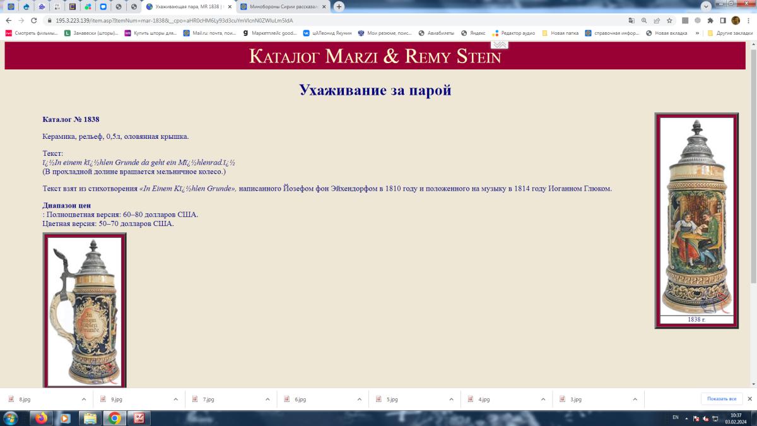This screenshot has width=757, height=426.
Task: Click the Показать все downloads button
Action: (722, 399)
